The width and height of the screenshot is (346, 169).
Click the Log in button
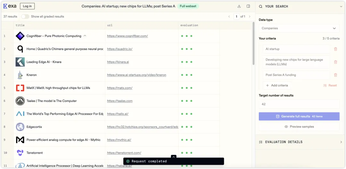[27, 6]
